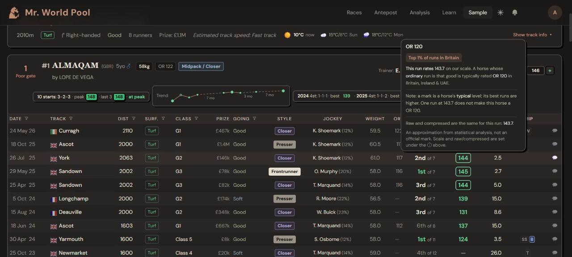Click the Presser badge on the Longchamp row
The width and height of the screenshot is (572, 257).
click(285, 199)
